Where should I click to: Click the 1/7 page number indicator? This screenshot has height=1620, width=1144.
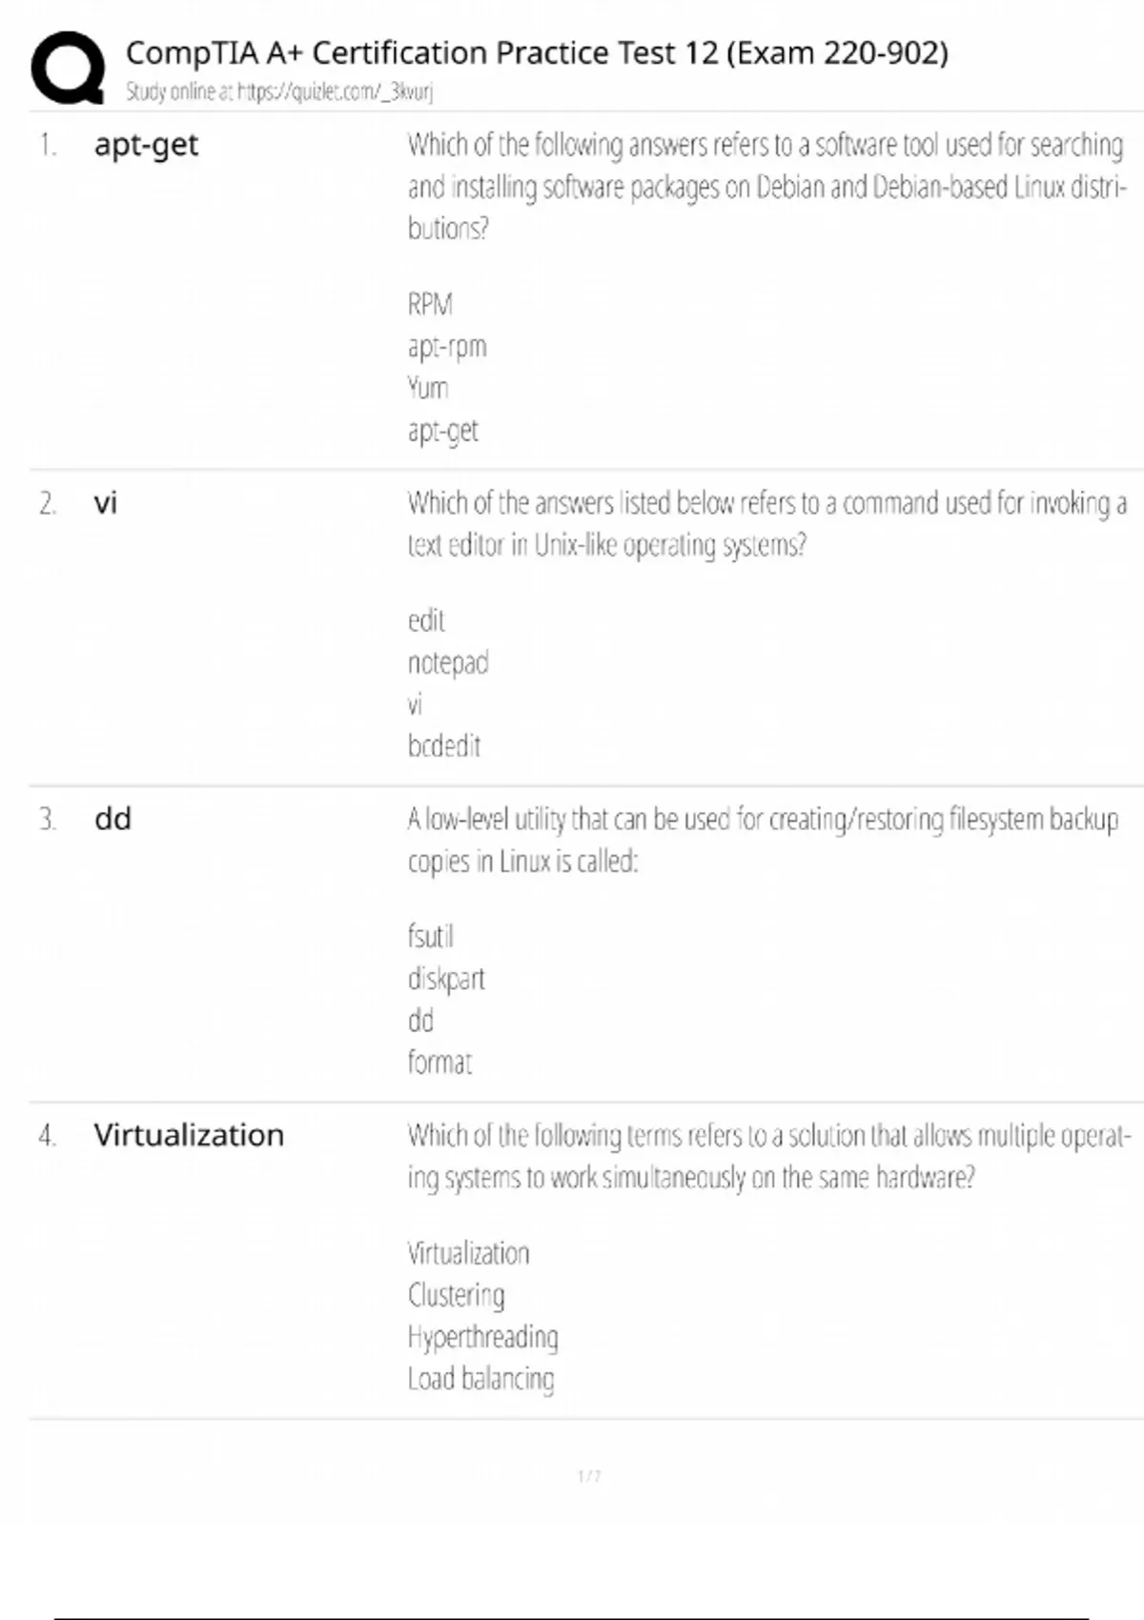589,1476
